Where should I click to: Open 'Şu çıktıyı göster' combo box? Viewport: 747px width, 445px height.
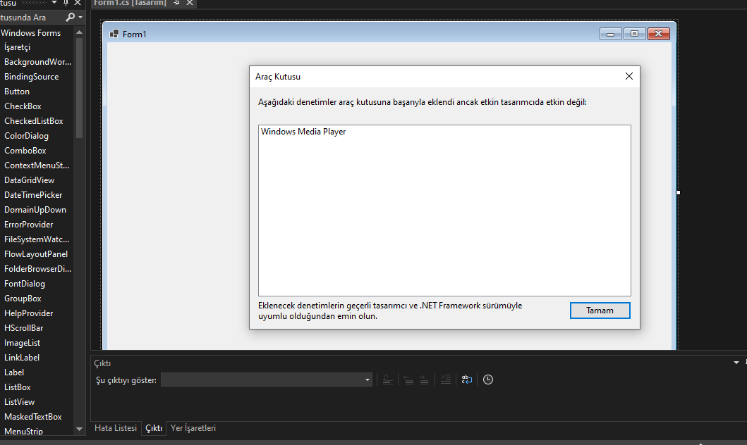[x=267, y=380]
